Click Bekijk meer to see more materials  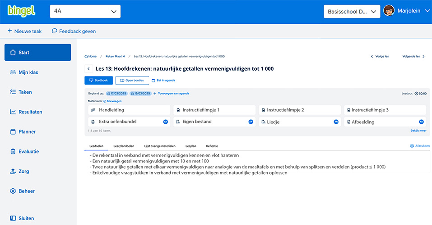[x=418, y=130]
